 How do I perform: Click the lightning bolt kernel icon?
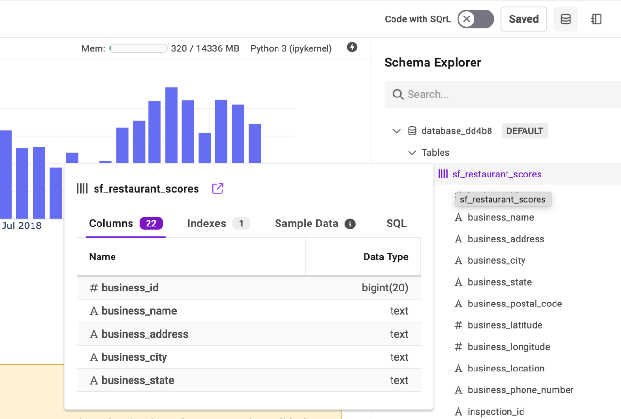point(352,48)
